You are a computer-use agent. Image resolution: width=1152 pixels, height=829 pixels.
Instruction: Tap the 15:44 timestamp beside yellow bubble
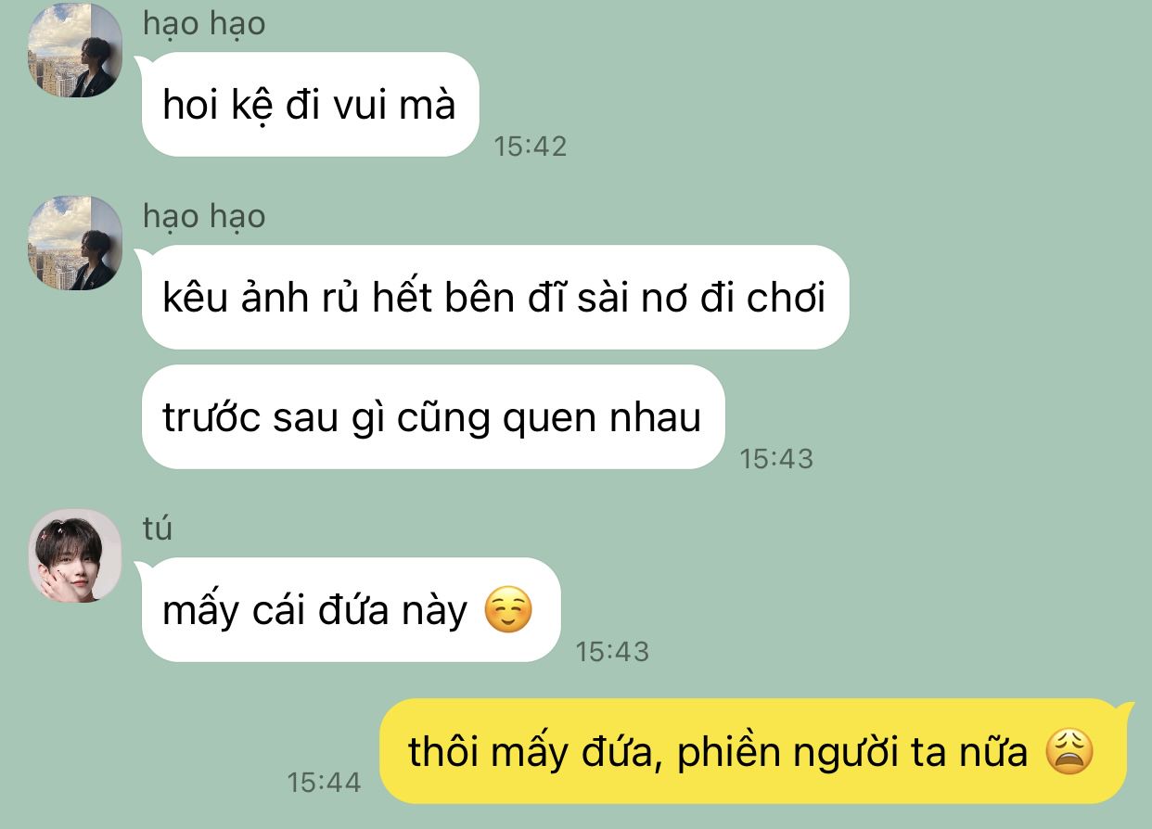click(324, 783)
